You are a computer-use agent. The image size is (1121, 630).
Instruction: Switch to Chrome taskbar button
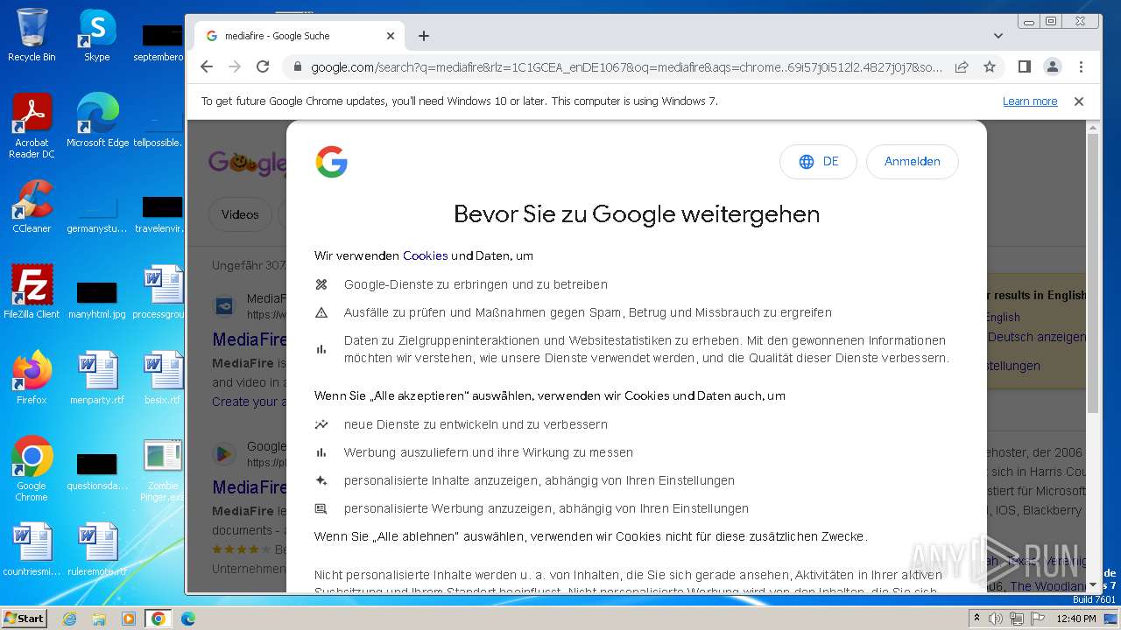pos(159,619)
